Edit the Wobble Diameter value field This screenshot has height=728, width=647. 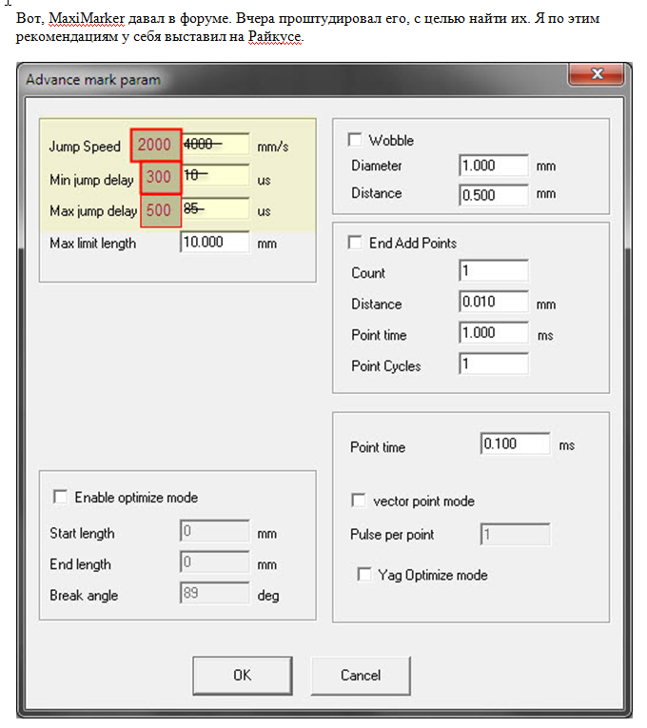click(493, 166)
